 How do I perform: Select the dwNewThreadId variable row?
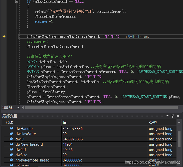pos(90,144)
